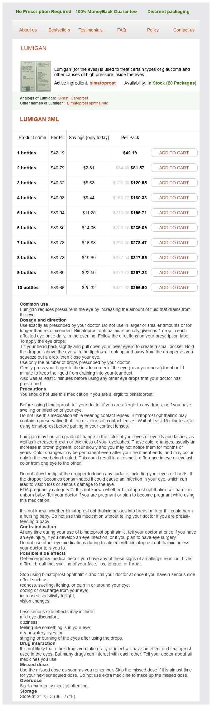The image size is (212, 707).
Task: Follow the bimatoprost active ingredient link
Action: pos(103,83)
